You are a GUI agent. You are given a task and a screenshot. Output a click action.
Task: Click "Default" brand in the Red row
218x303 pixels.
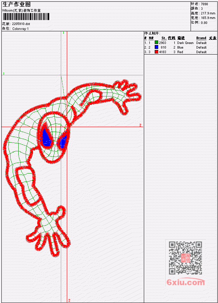[201, 52]
